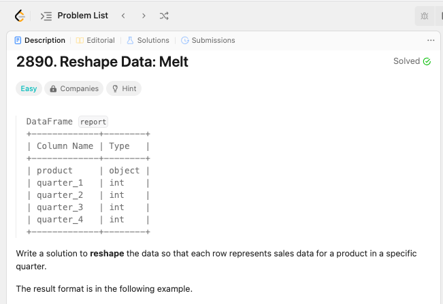This screenshot has height=304, width=443.
Task: Click the debugger bug icon
Action: [425, 16]
